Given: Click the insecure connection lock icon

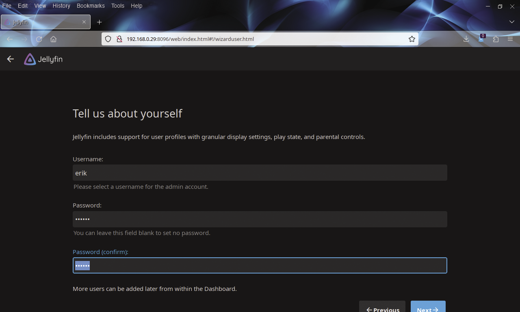Looking at the screenshot, I should [119, 39].
